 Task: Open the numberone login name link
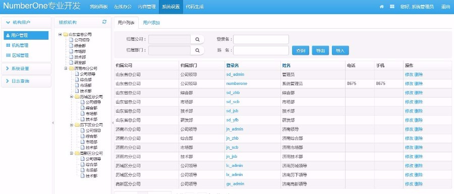click(237, 83)
